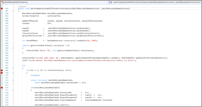
Task: Click 'sysException;' declaration on line 287
Action: click(x=54, y=16)
